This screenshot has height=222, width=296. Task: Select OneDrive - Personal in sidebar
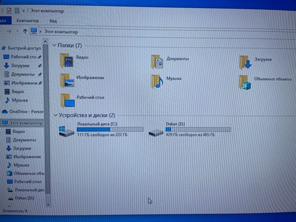tap(23, 111)
